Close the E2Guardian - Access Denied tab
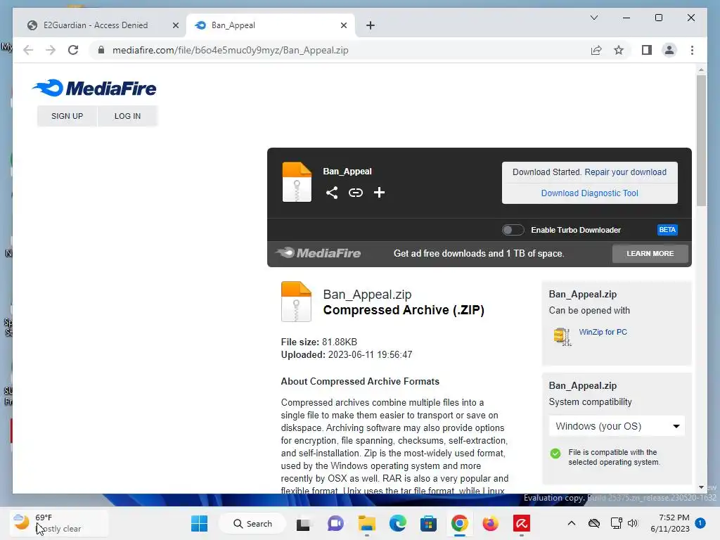 click(176, 25)
